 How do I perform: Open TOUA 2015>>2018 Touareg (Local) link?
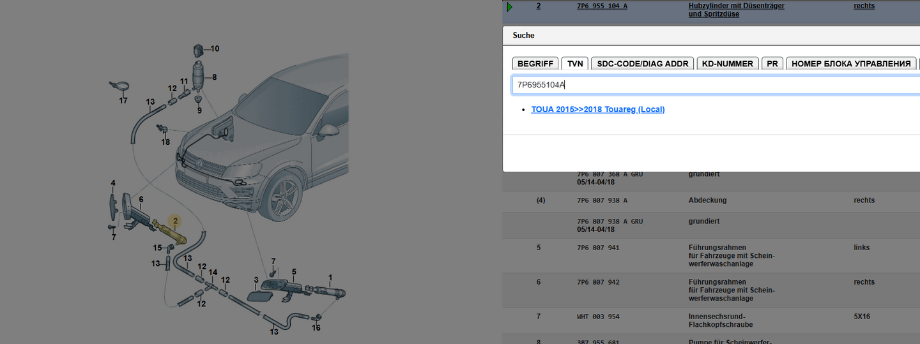pos(598,110)
